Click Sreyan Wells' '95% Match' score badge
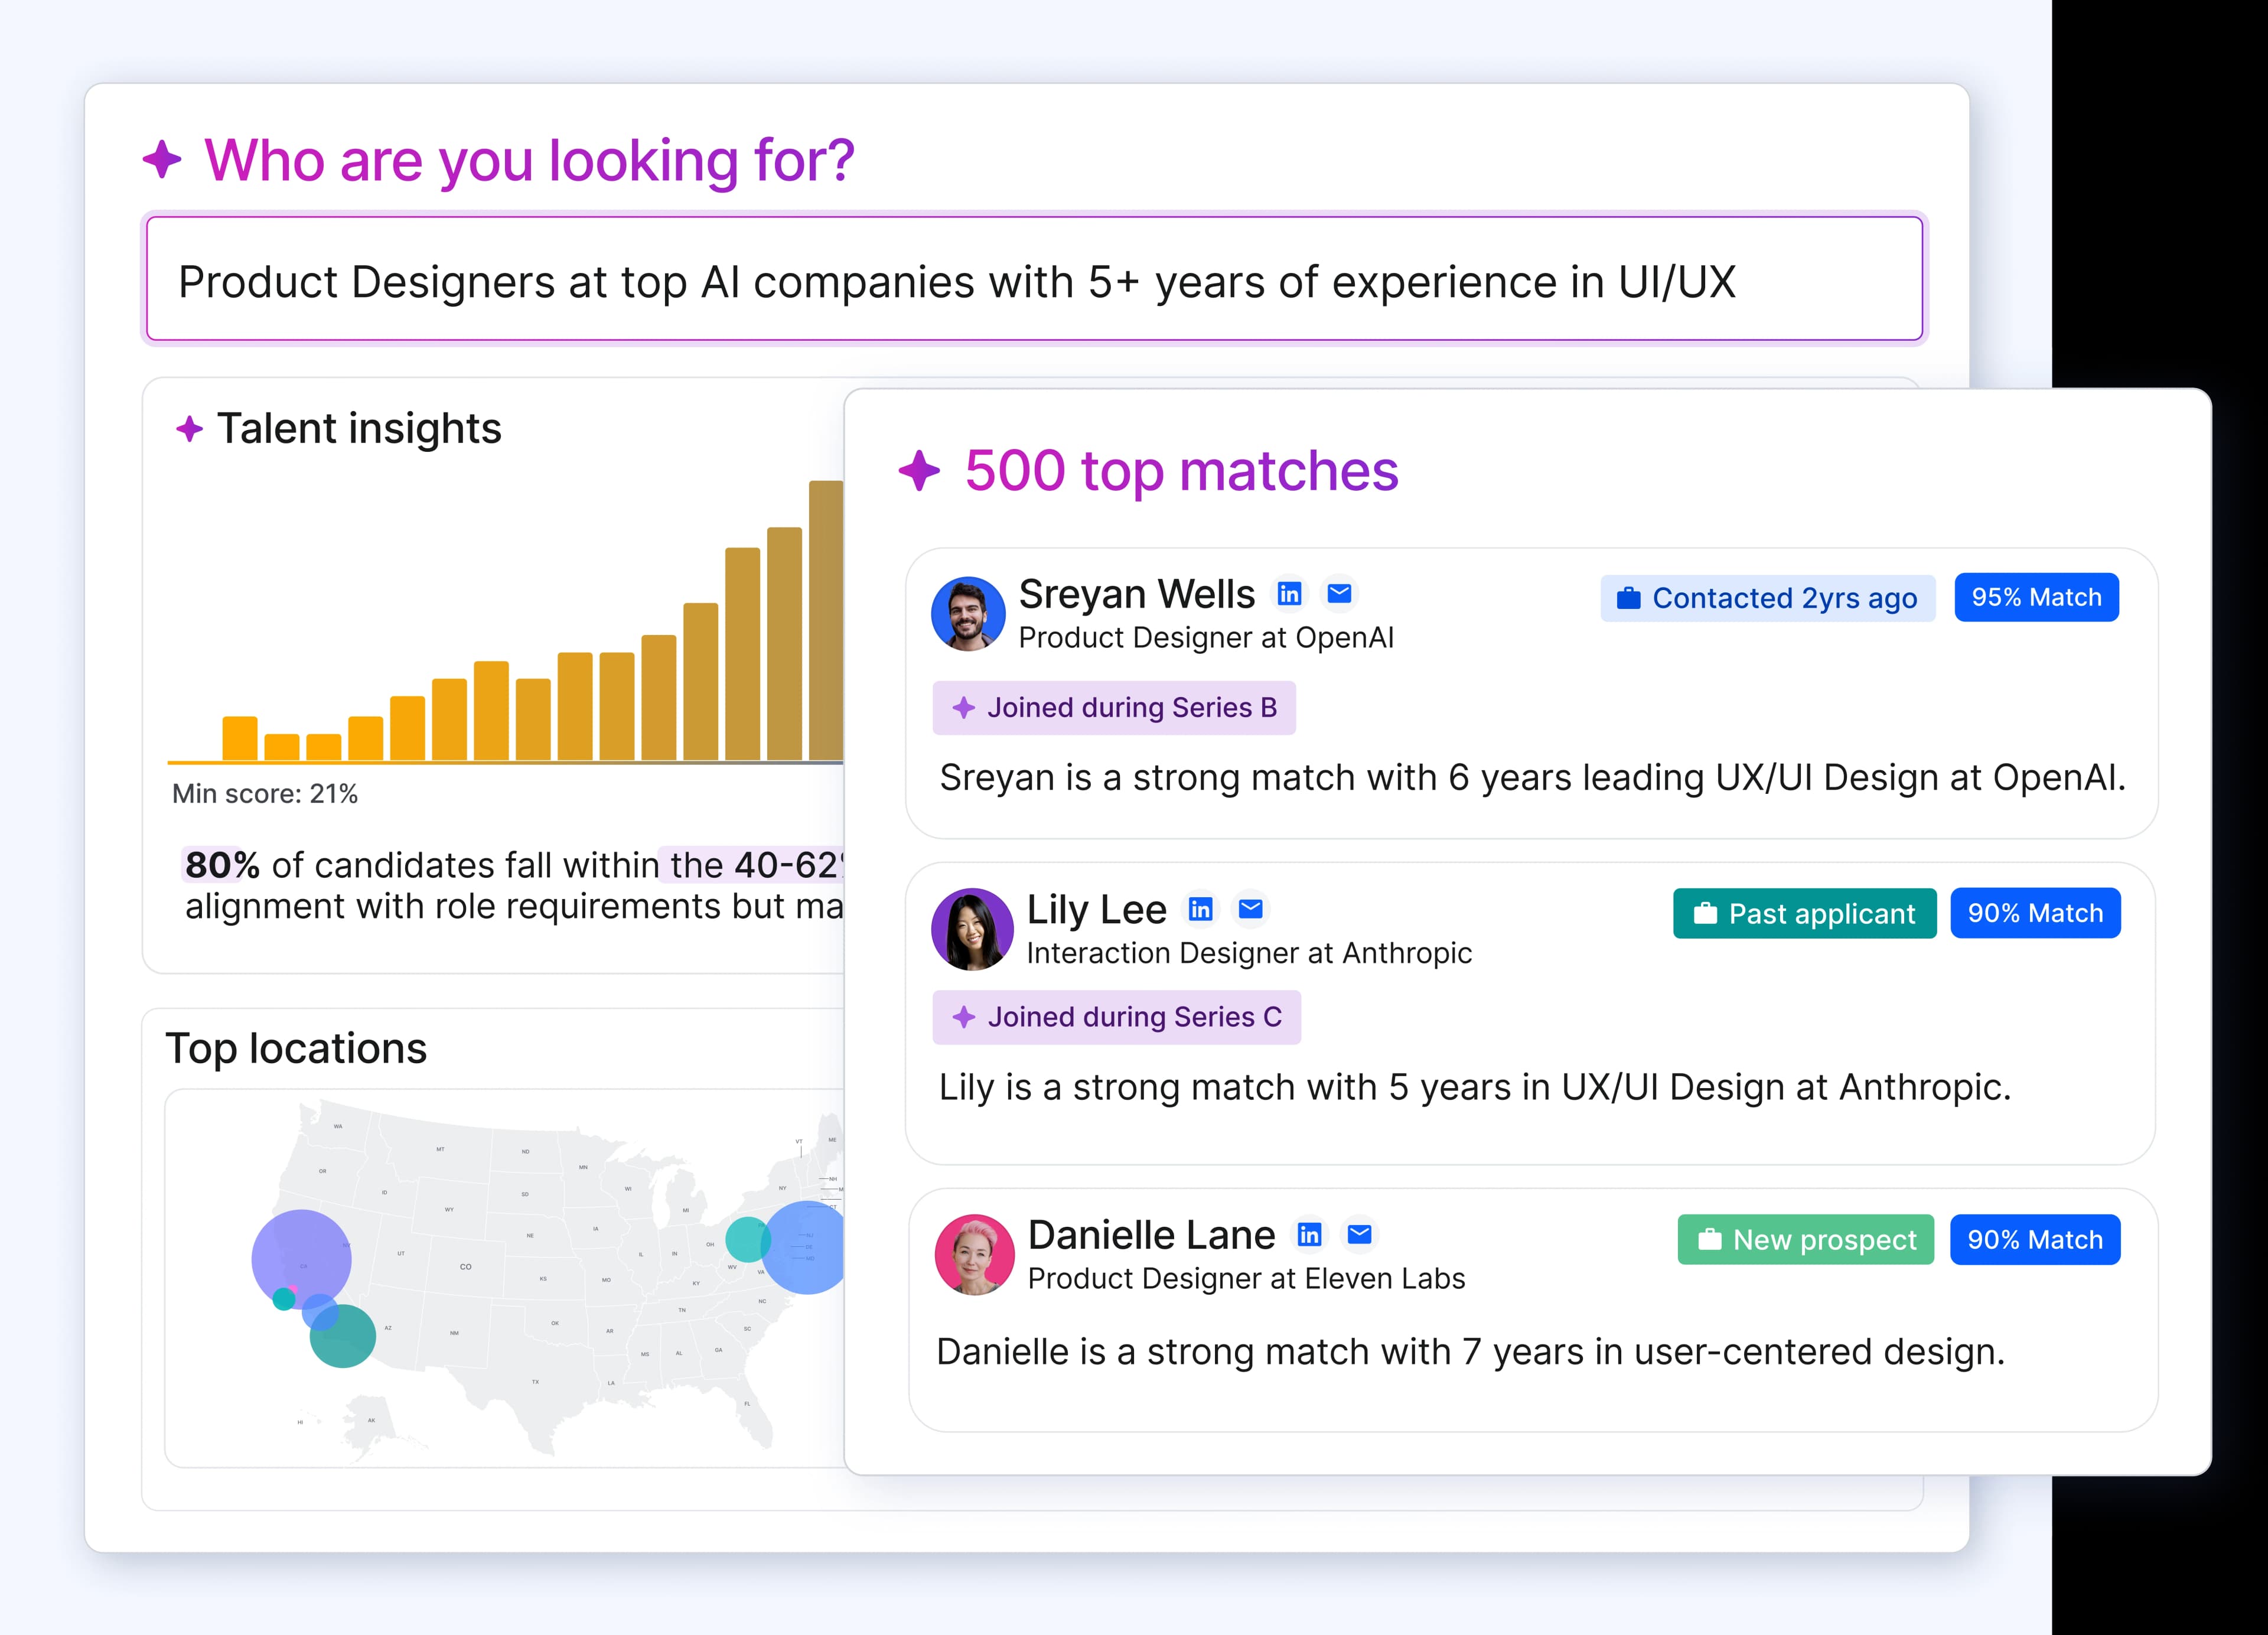Viewport: 2268px width, 1635px height. point(2036,597)
